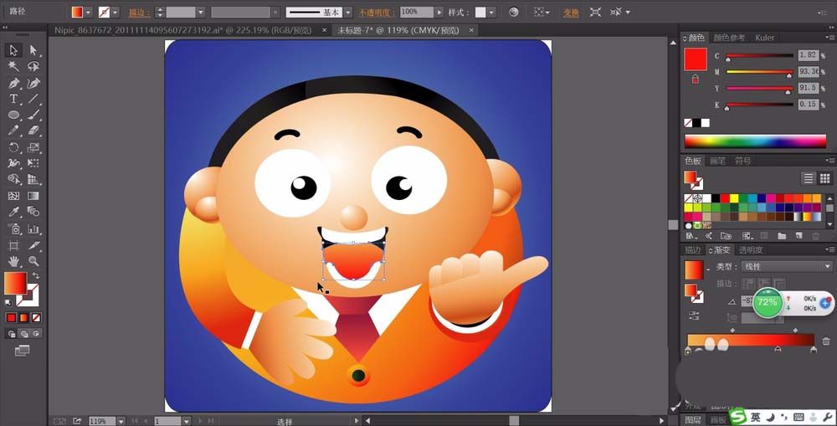Viewport: 837px width, 426px height.
Task: Click the recolor artwork wheel icon
Action: point(514,12)
